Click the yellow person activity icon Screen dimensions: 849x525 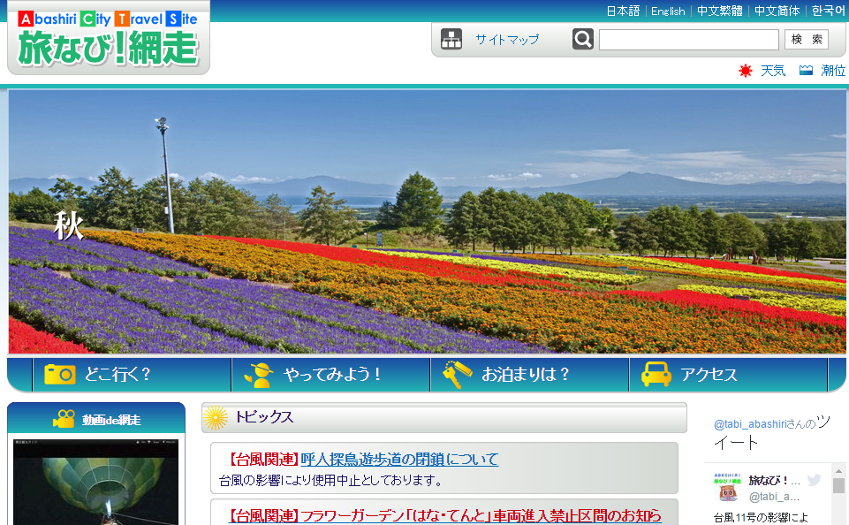coord(258,375)
